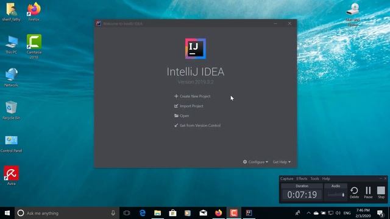The image size is (390, 219).
Task: Click Import Project option
Action: tap(189, 106)
